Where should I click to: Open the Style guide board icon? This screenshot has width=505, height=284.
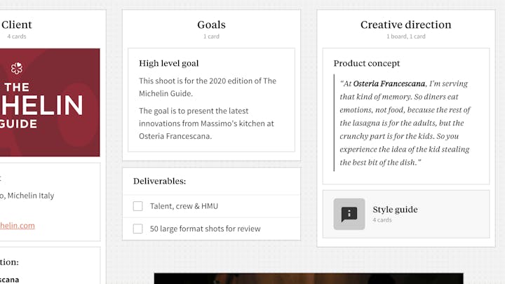[x=349, y=214]
